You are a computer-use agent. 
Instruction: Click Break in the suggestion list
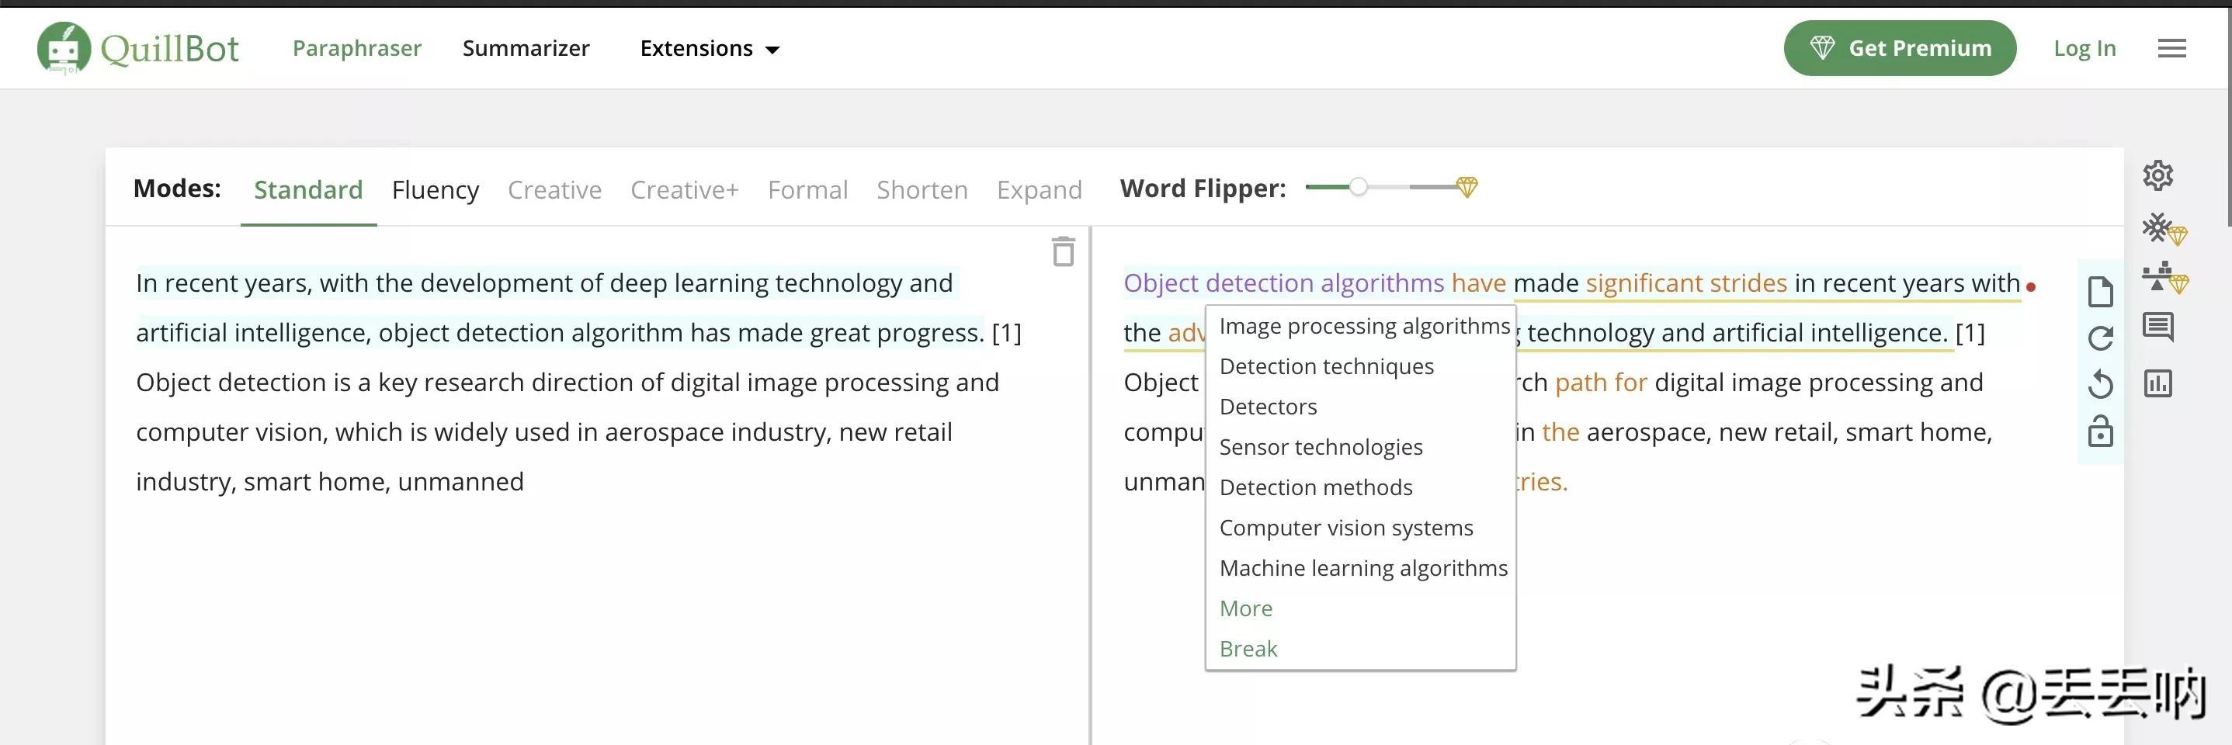pyautogui.click(x=1360, y=649)
